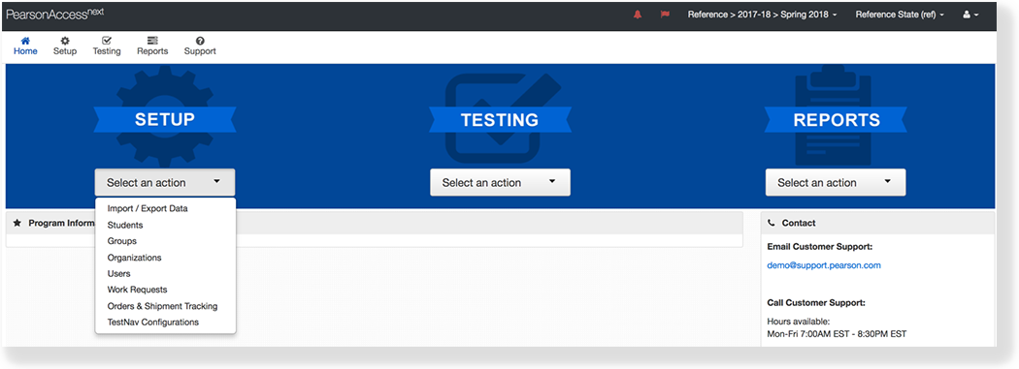Click the REPORTS banner heading
Screen dimensions: 1019x369
(837, 120)
